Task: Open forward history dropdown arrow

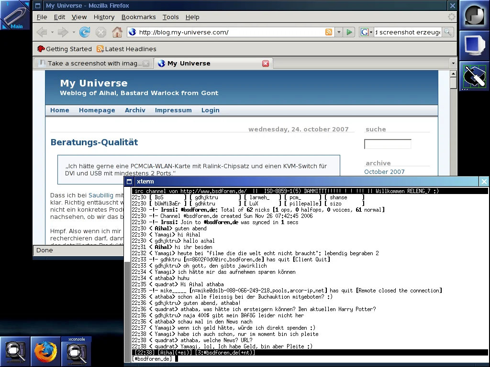Action: [74, 32]
